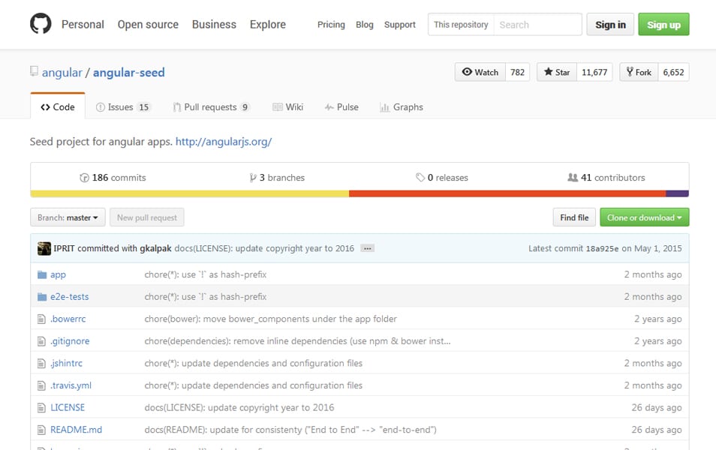Image resolution: width=716 pixels, height=450 pixels.
Task: Click the people icon beside 41 contributors
Action: pos(573,177)
